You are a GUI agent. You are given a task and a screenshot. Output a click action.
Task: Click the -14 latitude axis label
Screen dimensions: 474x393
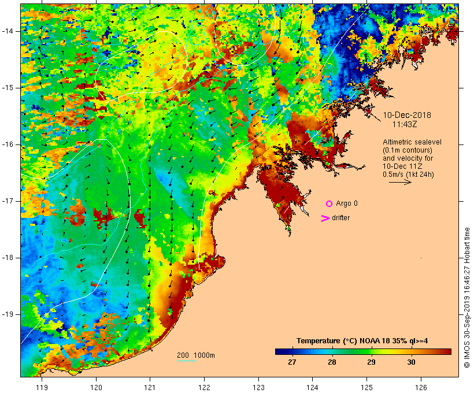[x=7, y=31]
